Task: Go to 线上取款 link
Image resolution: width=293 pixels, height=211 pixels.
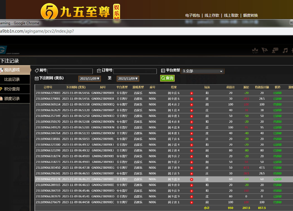Action: pos(231,15)
